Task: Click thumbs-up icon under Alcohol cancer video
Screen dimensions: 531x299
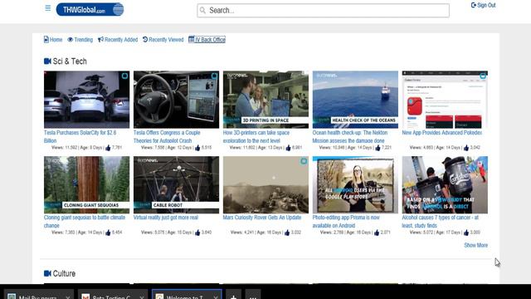Action: [466, 233]
